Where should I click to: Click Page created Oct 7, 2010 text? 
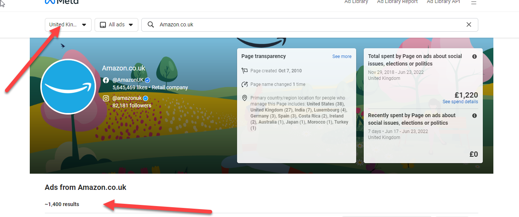[x=276, y=71]
